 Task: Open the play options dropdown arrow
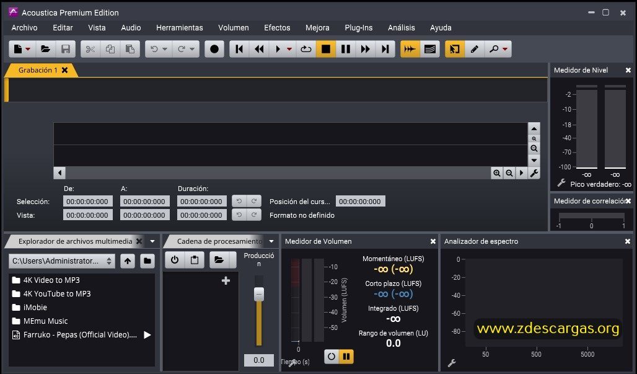pyautogui.click(x=289, y=49)
